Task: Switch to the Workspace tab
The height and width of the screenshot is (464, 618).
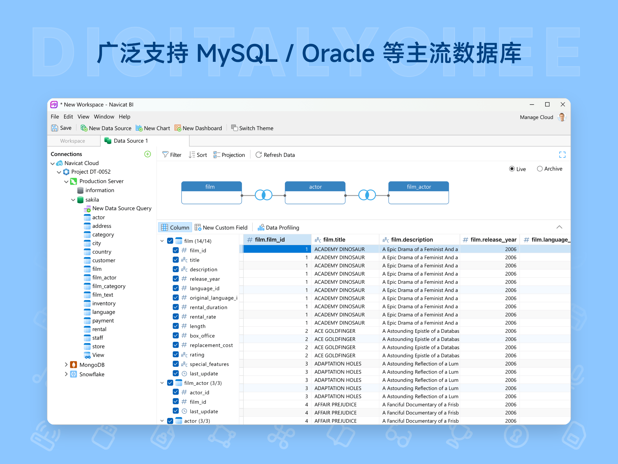Action: [x=73, y=140]
